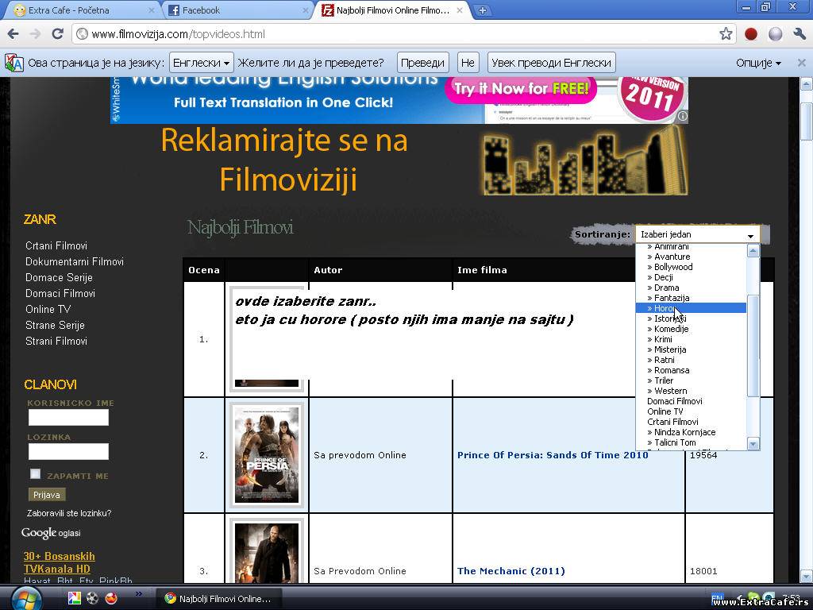Click the Korisnicko Ime input field
The height and width of the screenshot is (610, 813).
point(68,418)
